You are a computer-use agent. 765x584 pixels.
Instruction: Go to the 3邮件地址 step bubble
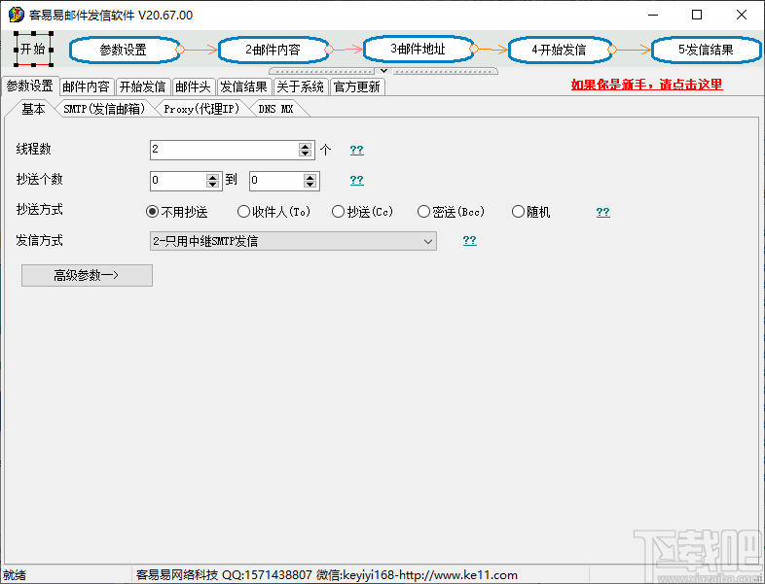pyautogui.click(x=419, y=49)
